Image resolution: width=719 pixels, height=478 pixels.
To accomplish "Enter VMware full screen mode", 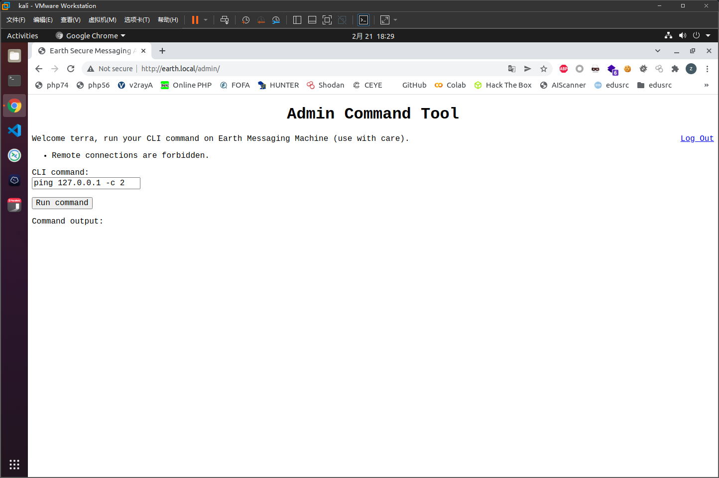I will tap(327, 20).
